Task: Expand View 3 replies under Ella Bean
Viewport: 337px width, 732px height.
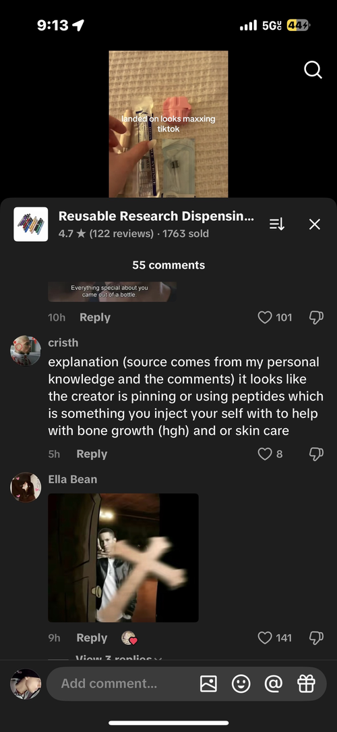Action: pyautogui.click(x=119, y=657)
